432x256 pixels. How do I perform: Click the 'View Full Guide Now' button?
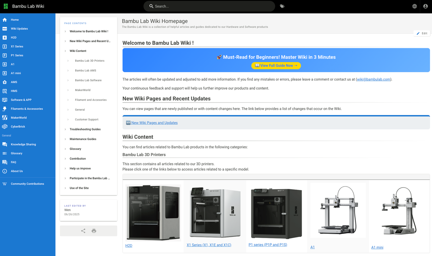(x=276, y=65)
